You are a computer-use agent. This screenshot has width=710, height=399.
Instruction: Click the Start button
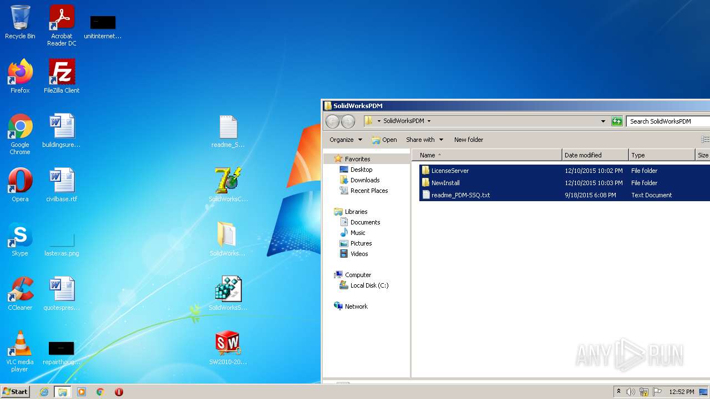click(x=16, y=392)
